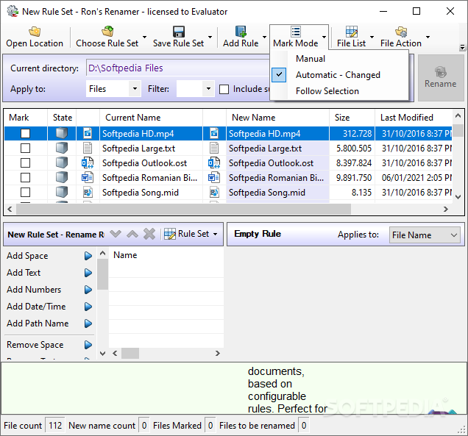Sort by Current Name column header
Viewport: 468px width, 436px height.
point(151,118)
